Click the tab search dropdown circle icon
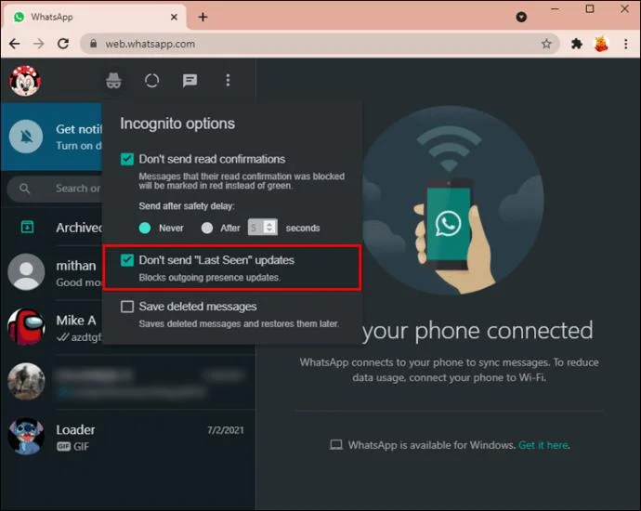This screenshot has height=511, width=641. click(x=521, y=17)
